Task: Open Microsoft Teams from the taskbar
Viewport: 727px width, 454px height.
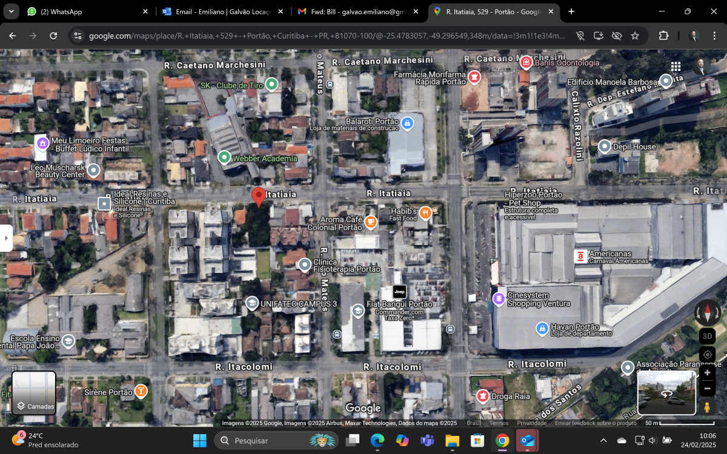Action: click(428, 440)
